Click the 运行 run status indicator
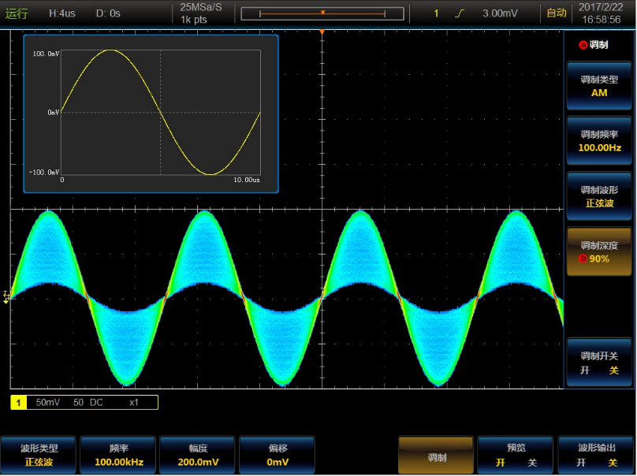This screenshot has height=476, width=637. tap(17, 13)
